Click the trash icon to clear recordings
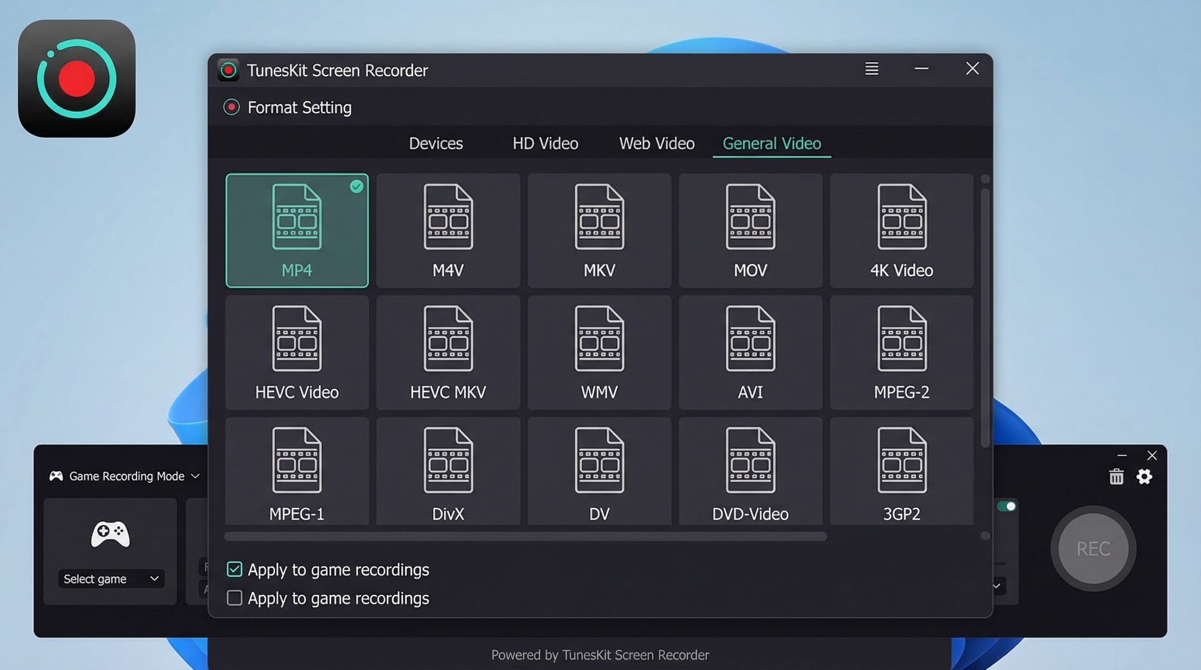The image size is (1201, 670). tap(1116, 476)
